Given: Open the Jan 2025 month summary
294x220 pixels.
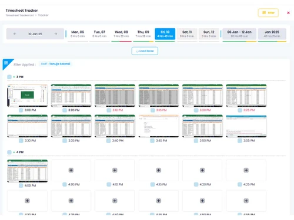Looking at the screenshot, I should tap(272, 34).
